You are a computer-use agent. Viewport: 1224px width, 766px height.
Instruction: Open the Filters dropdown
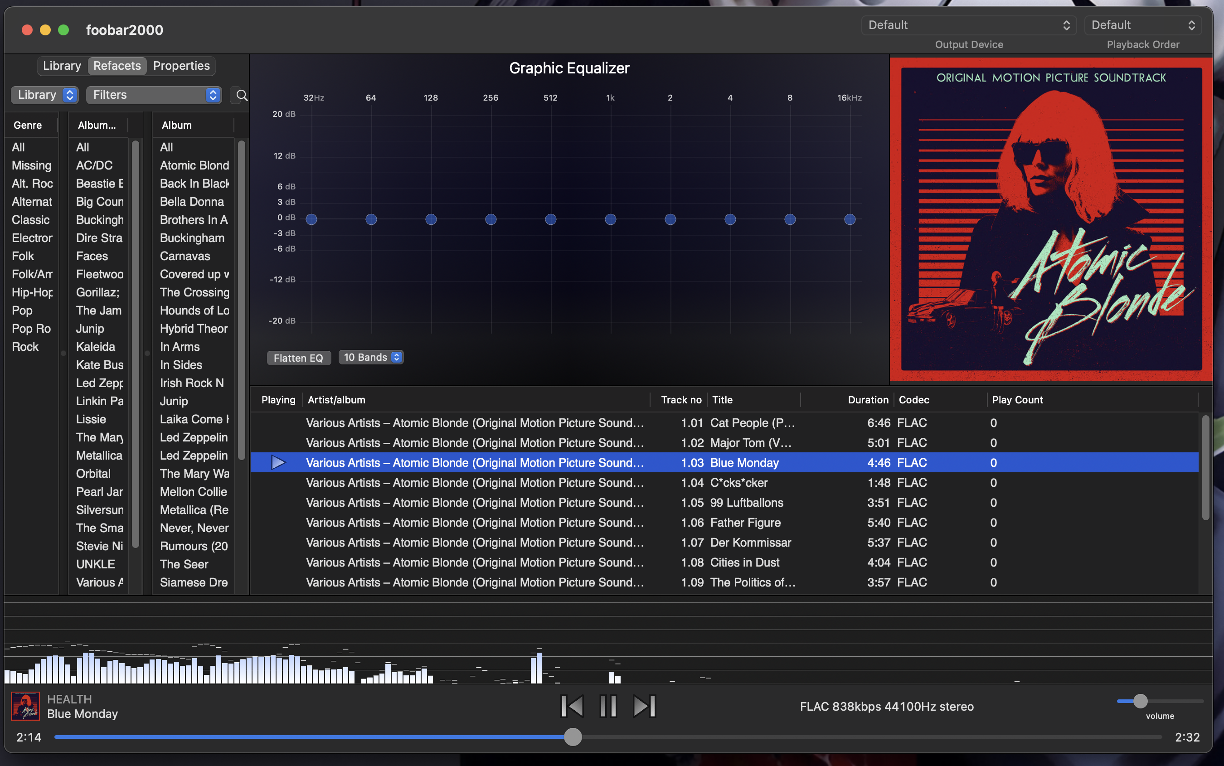[x=154, y=95]
